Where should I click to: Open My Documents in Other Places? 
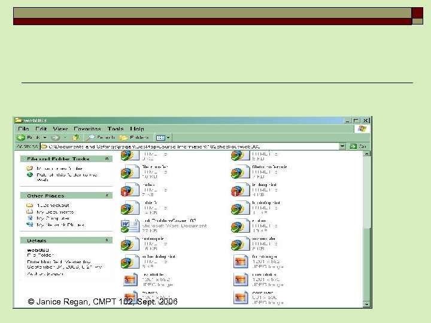click(x=55, y=212)
